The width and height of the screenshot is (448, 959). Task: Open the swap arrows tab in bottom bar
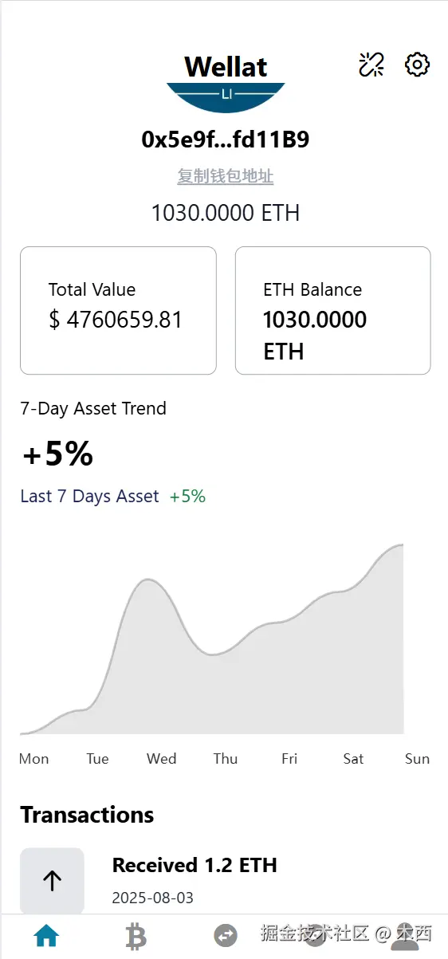(x=226, y=935)
